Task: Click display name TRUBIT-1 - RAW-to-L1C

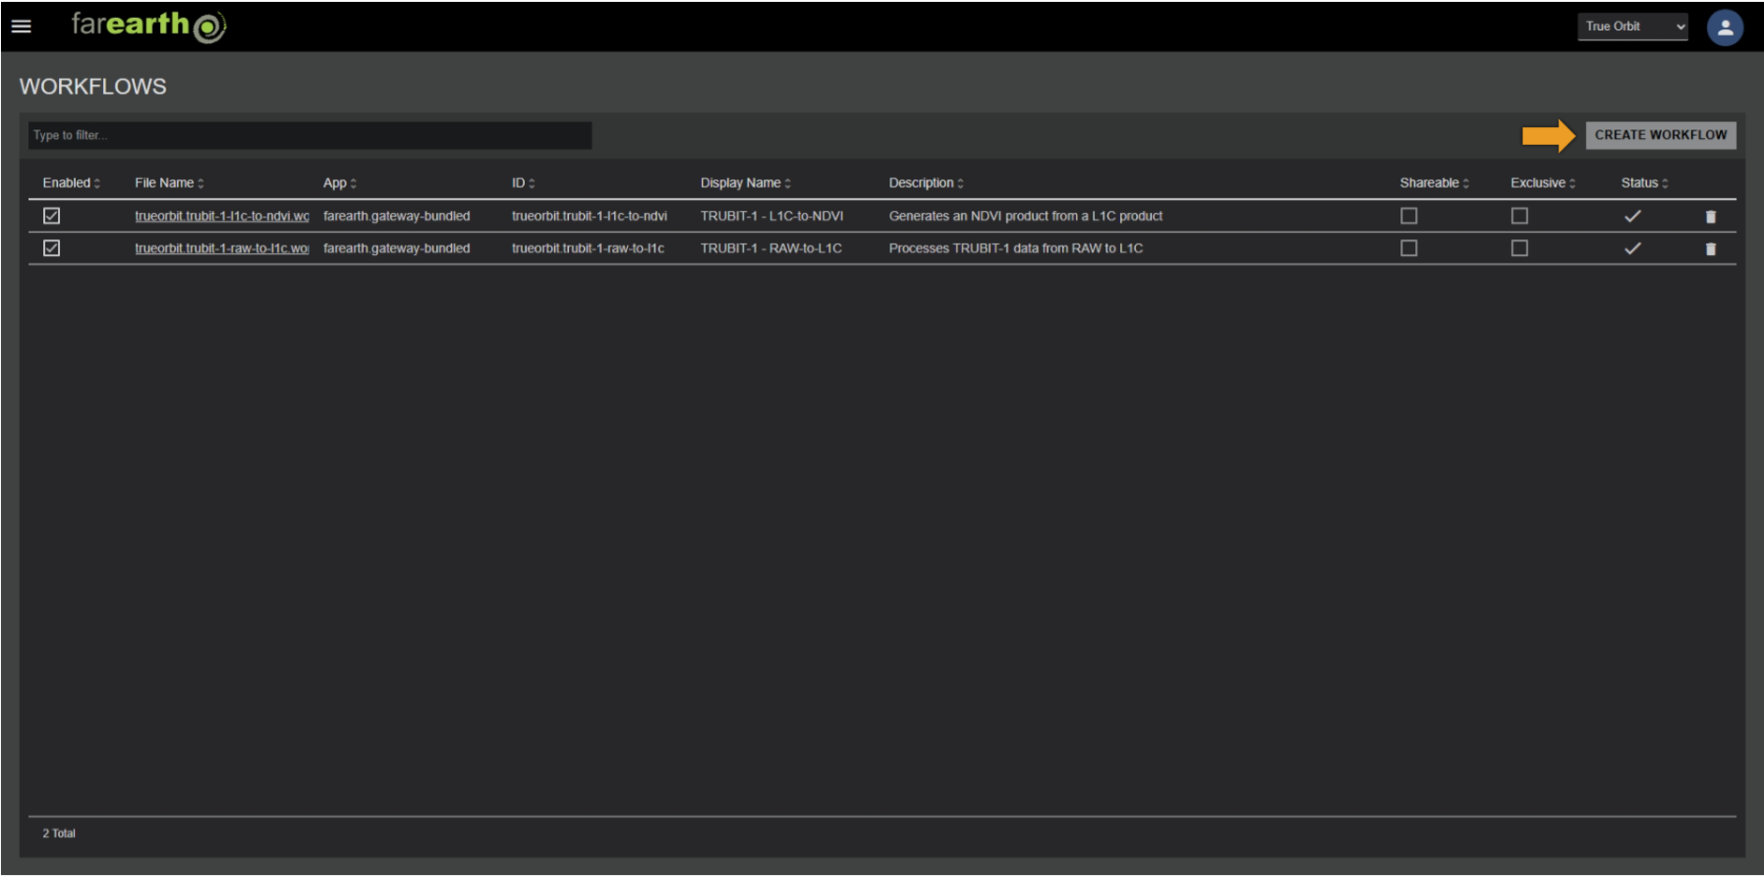Action: (x=771, y=248)
